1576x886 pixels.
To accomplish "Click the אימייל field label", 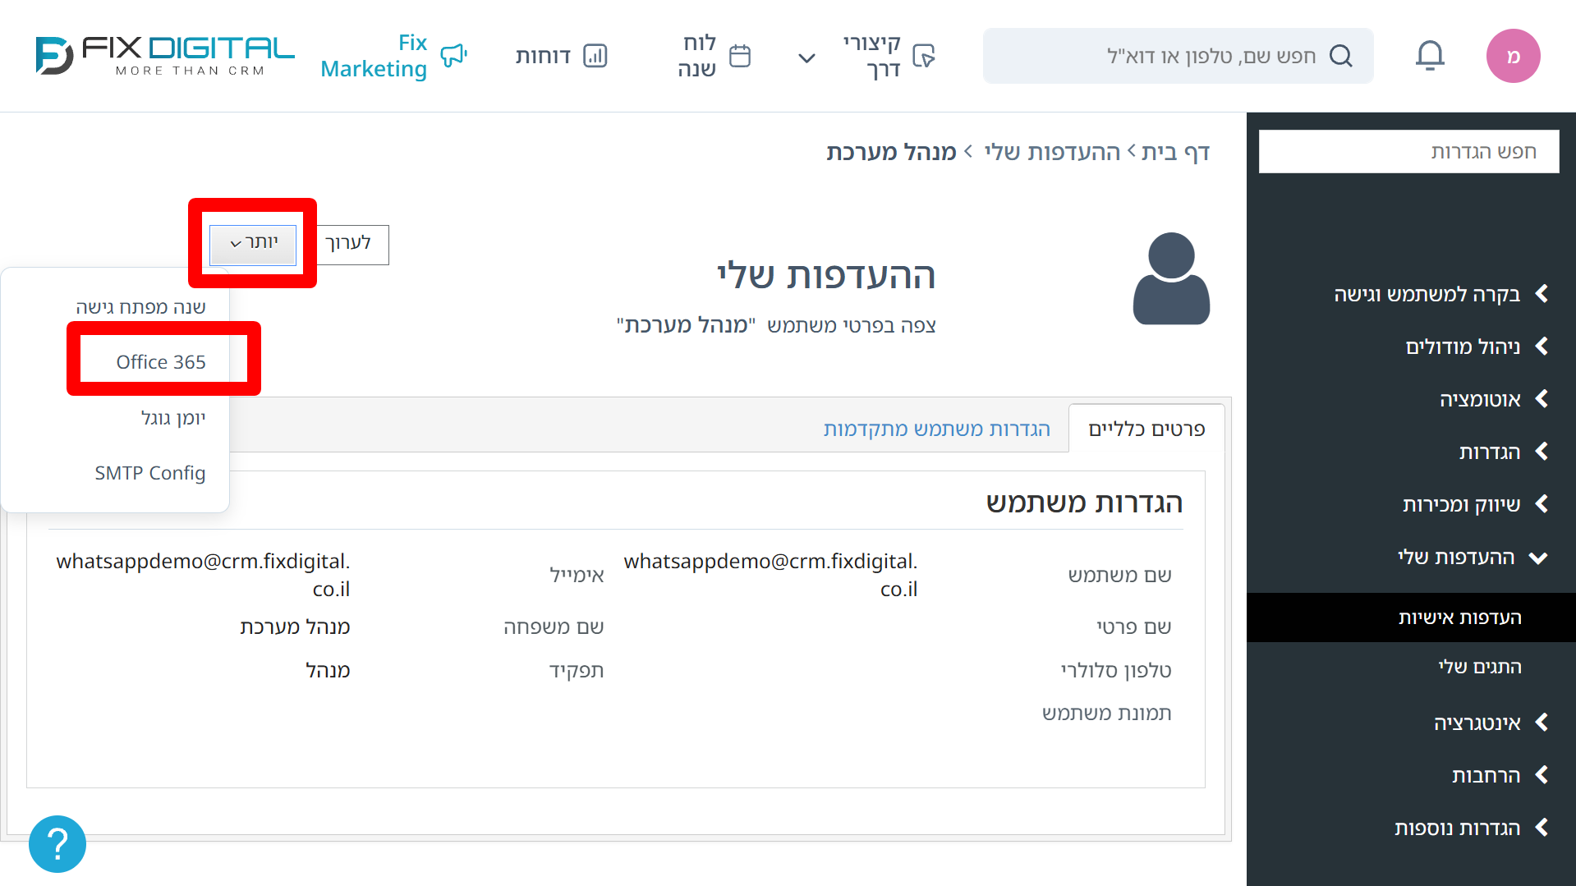I will click(577, 575).
